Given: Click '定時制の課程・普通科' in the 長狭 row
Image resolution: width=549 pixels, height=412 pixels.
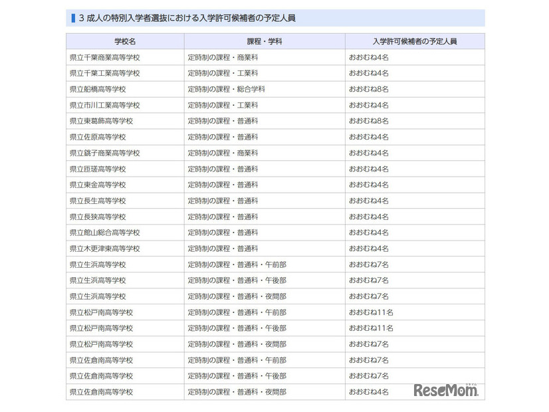Looking at the screenshot, I should coord(223,217).
